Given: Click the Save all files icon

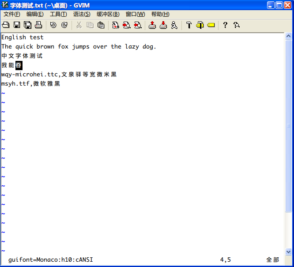Looking at the screenshot, I should pyautogui.click(x=27, y=25).
